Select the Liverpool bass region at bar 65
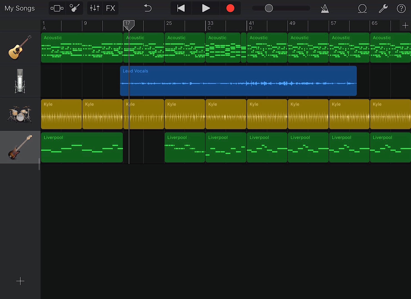This screenshot has width=411, height=299. click(x=390, y=147)
